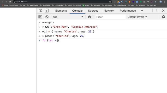Clear the console with the ban icon

pos(47,17)
